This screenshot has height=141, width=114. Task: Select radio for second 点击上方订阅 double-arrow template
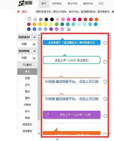(105, 98)
